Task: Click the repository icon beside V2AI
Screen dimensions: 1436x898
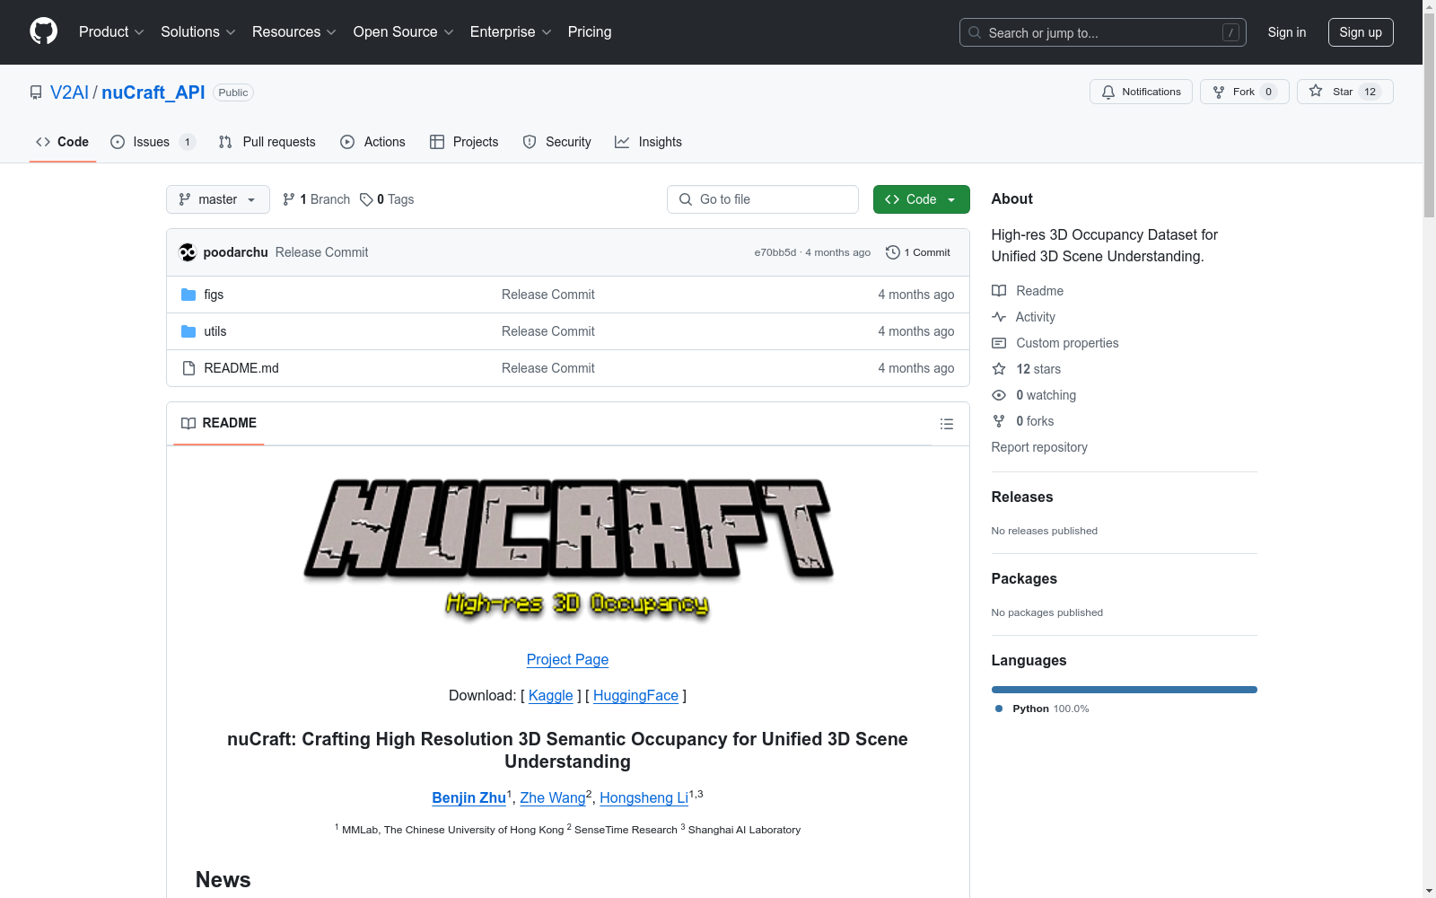Action: (36, 92)
